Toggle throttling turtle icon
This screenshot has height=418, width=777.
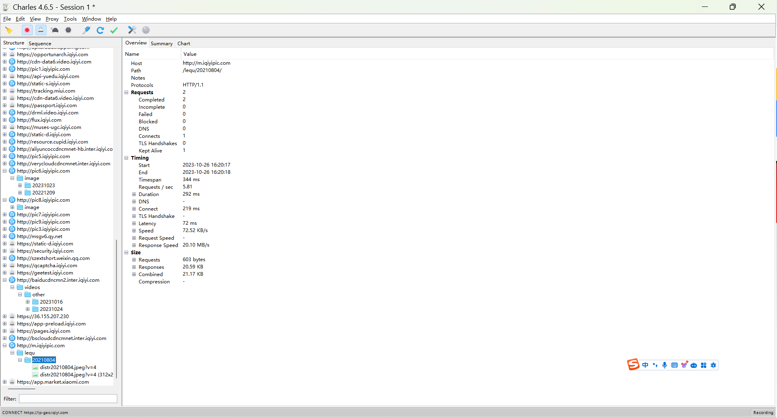(x=55, y=30)
